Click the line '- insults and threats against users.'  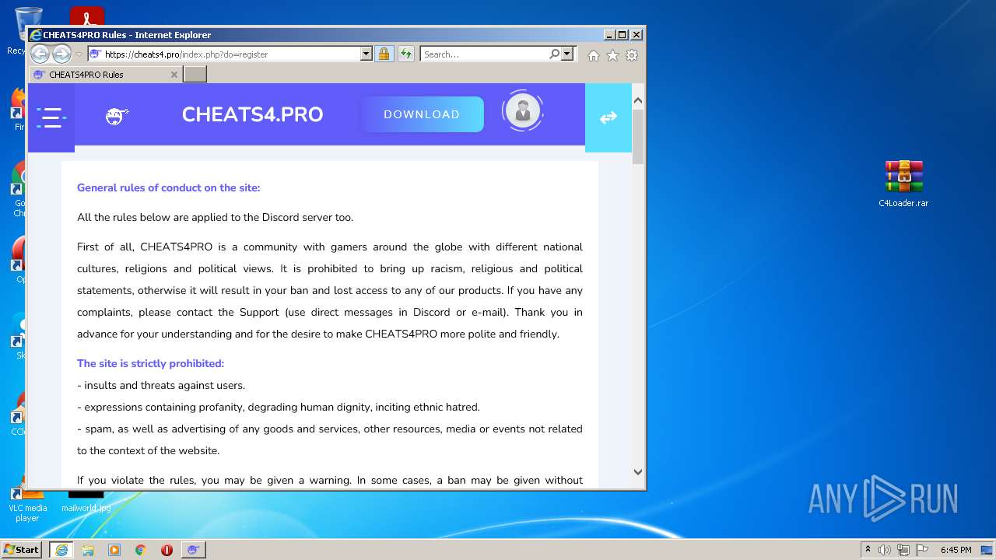[161, 385]
